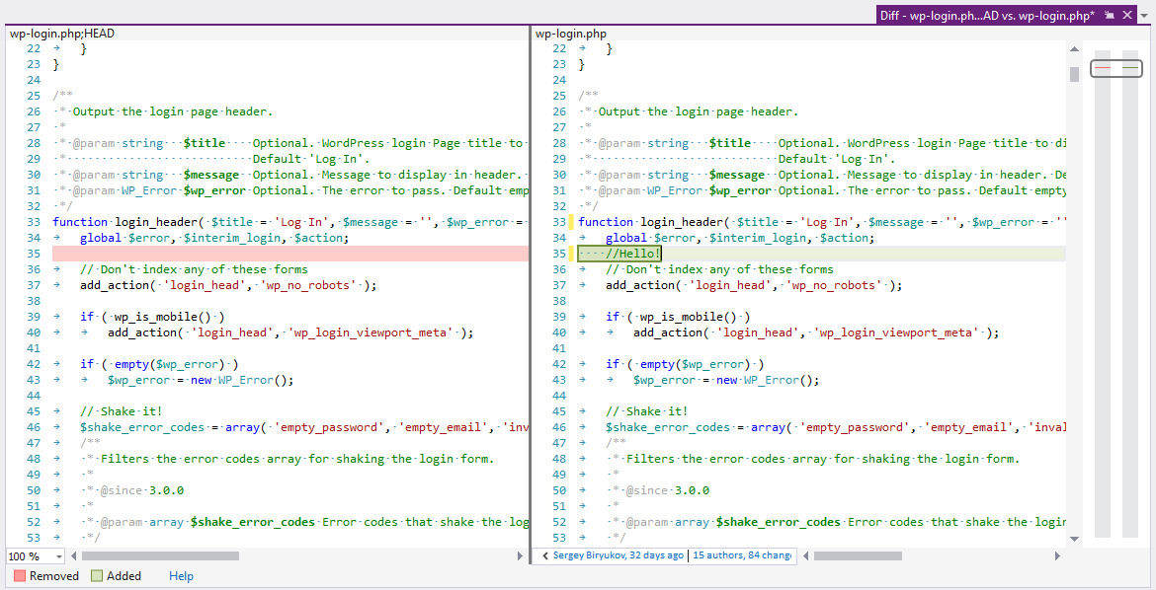Viewport: 1156px width, 590px height.
Task: Click line number 41 in the right pane
Action: pyautogui.click(x=559, y=348)
